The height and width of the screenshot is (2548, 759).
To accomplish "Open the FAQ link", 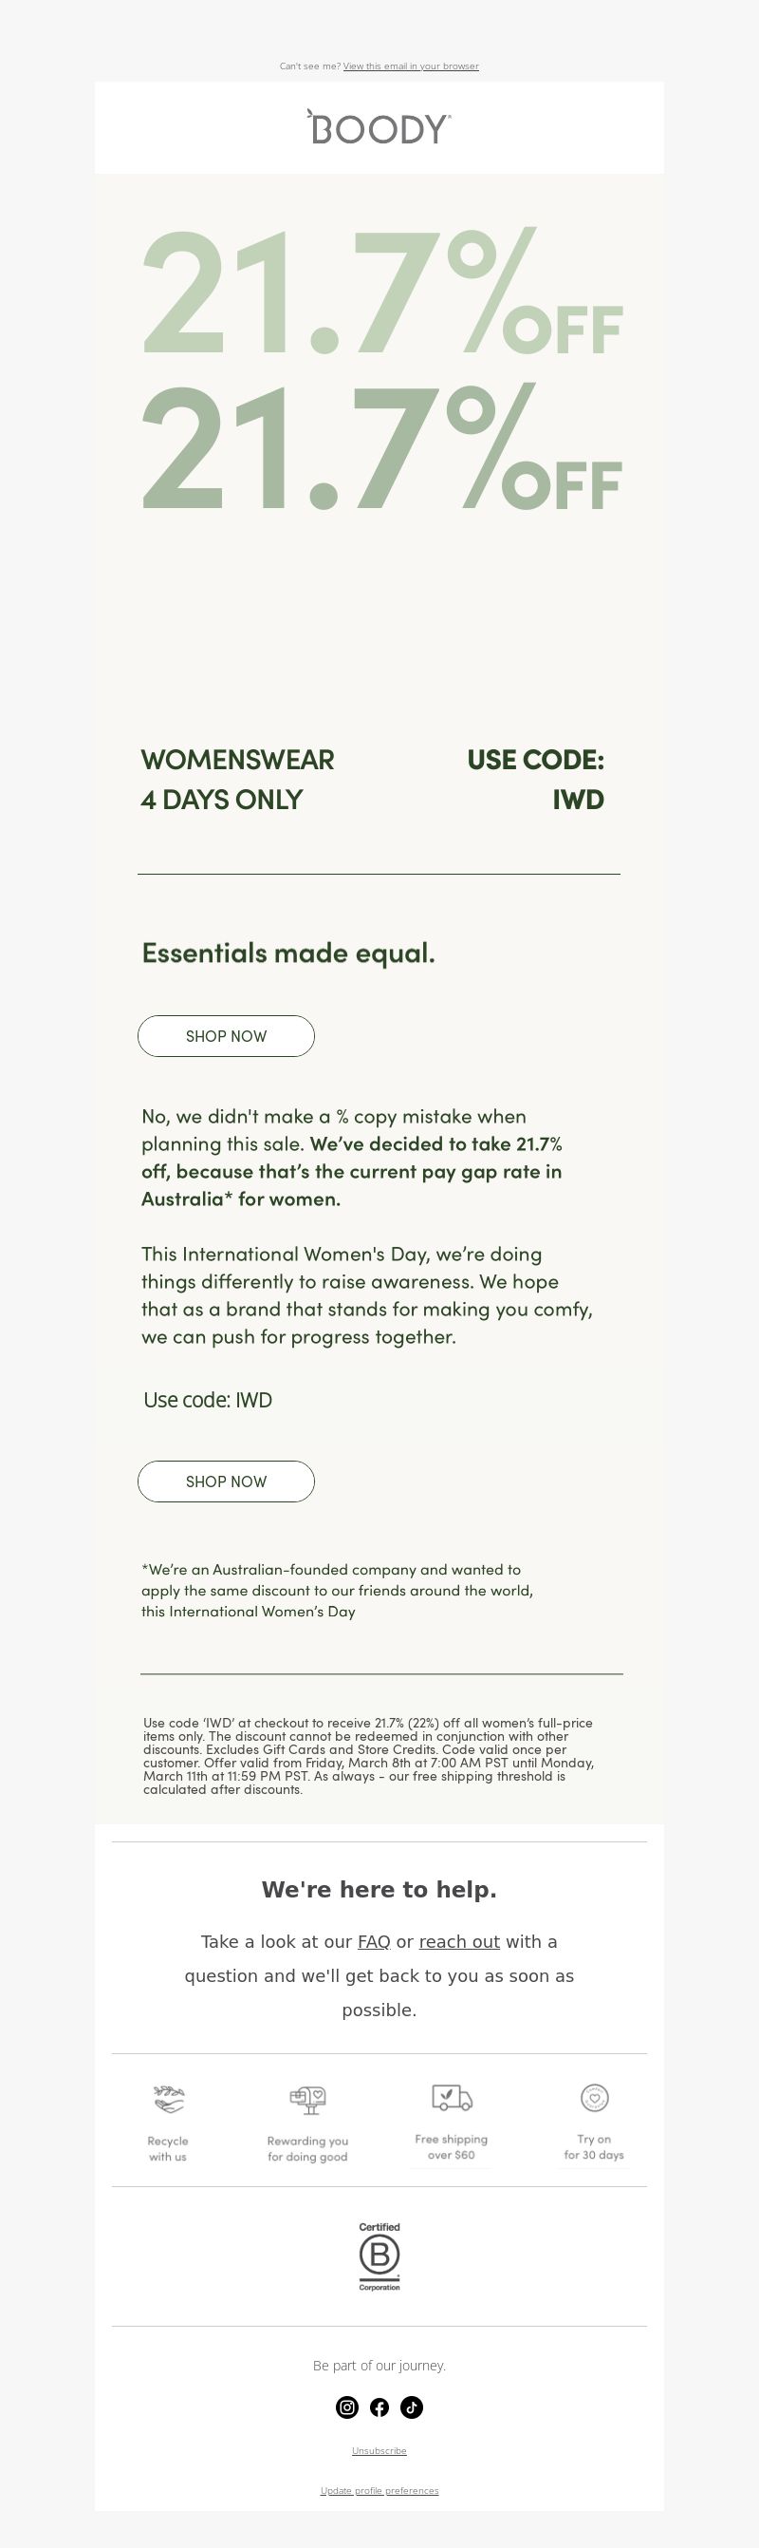I will [x=374, y=1942].
